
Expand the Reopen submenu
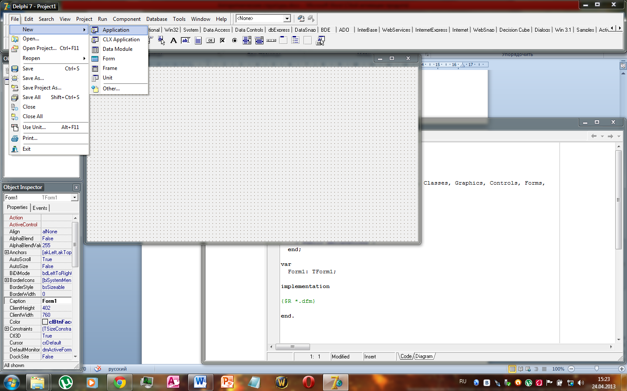(x=49, y=58)
